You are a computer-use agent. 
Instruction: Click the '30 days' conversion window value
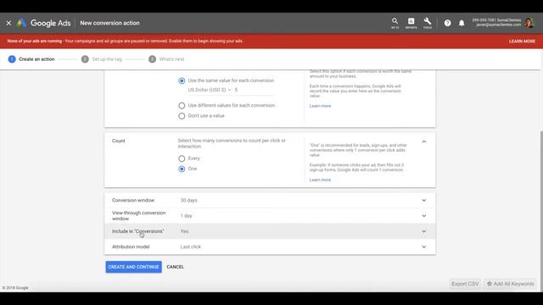click(x=188, y=200)
